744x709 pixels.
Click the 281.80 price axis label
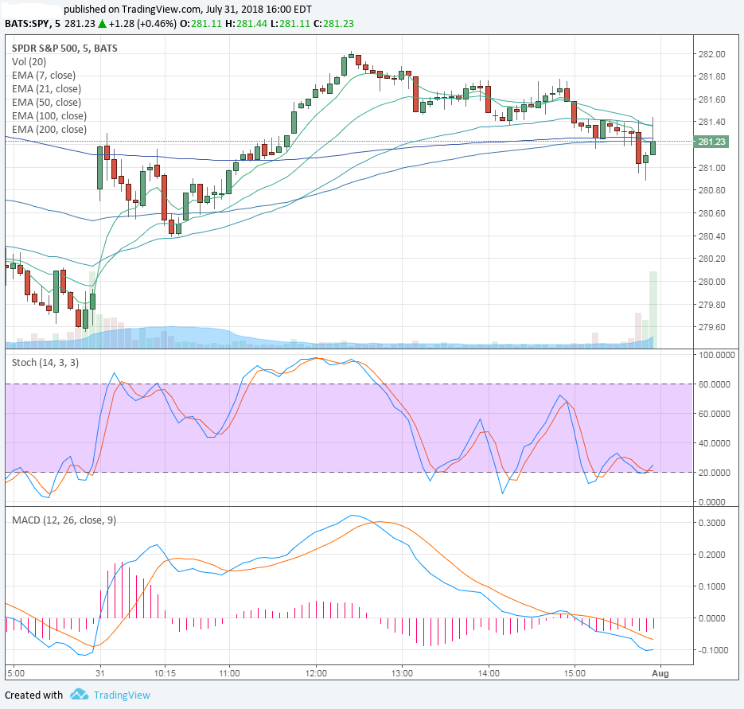711,76
